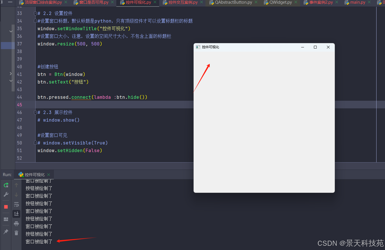Close the main.py tab
The image size is (385, 250).
pyautogui.click(x=369, y=2)
